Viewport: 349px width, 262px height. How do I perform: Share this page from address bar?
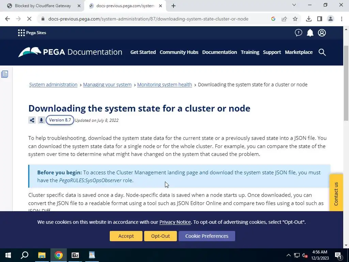284,19
